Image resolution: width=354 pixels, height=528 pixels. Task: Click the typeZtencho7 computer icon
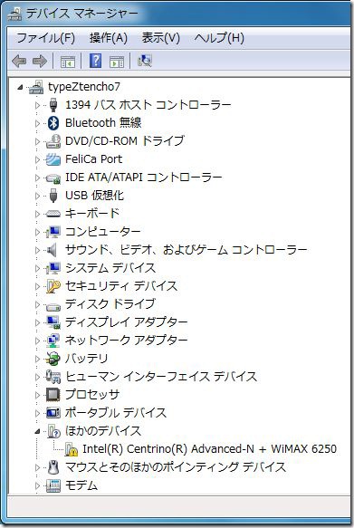36,87
